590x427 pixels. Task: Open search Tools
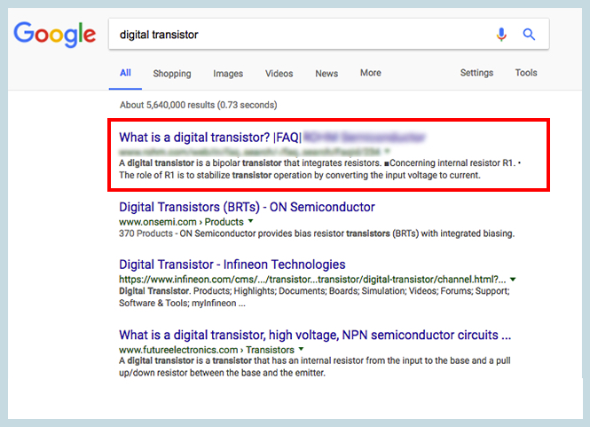tap(526, 73)
